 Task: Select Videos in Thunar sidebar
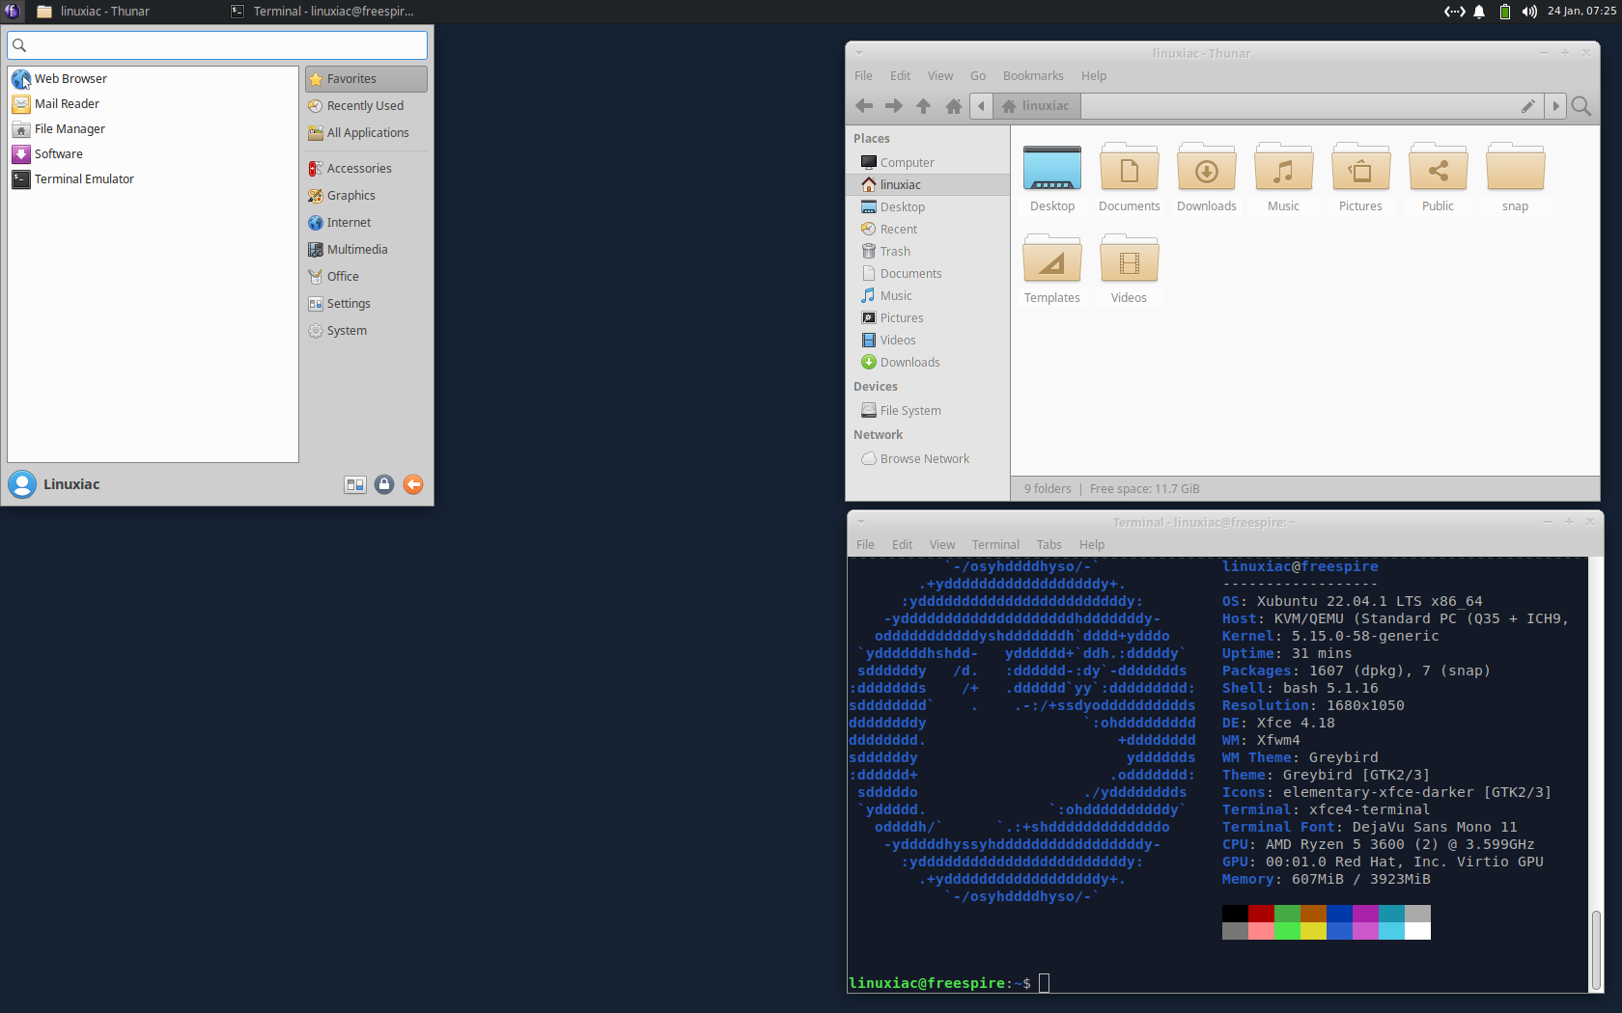coord(928,341)
